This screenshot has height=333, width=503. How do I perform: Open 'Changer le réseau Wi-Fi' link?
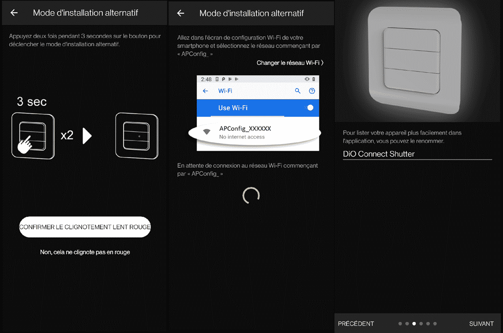(290, 63)
